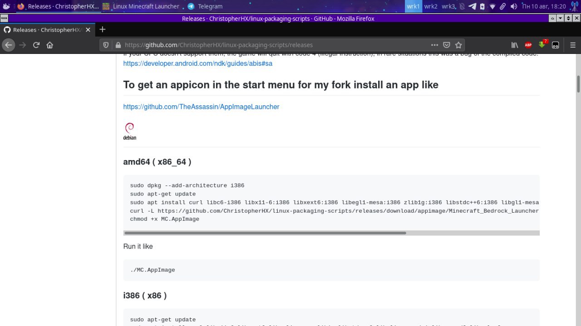581x326 pixels.
Task: Select workspace wrk3
Action: [448, 6]
